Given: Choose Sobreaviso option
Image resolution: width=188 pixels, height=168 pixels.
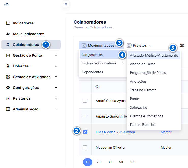Looking at the screenshot, I should (154, 107).
